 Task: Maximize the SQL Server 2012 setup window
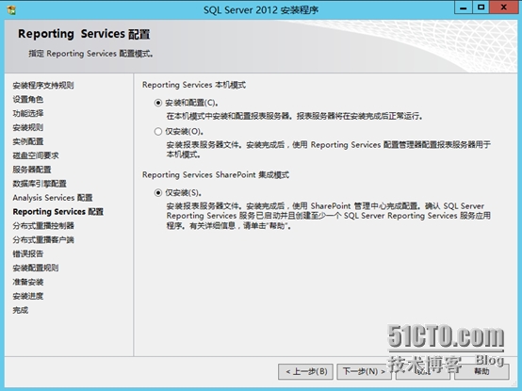pos(481,8)
